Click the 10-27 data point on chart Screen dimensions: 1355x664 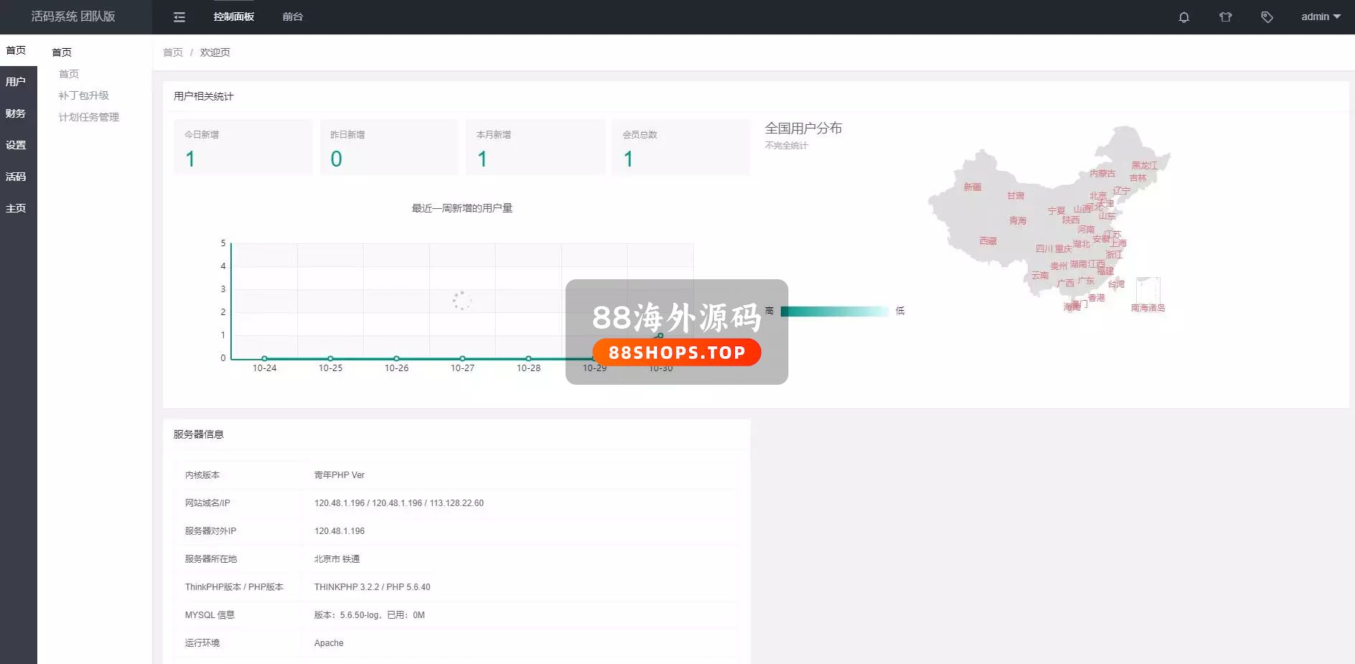(x=462, y=358)
